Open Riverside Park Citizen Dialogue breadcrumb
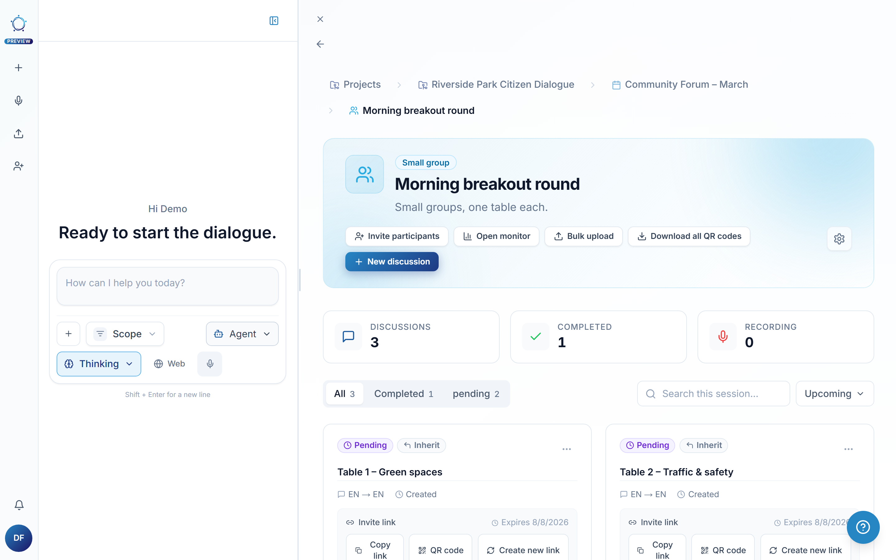 [496, 84]
